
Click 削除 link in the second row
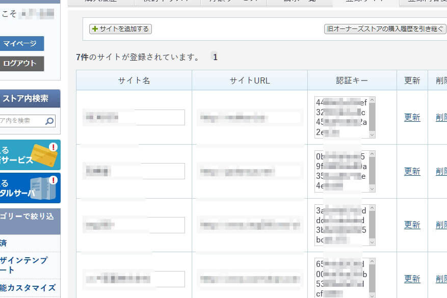point(441,171)
